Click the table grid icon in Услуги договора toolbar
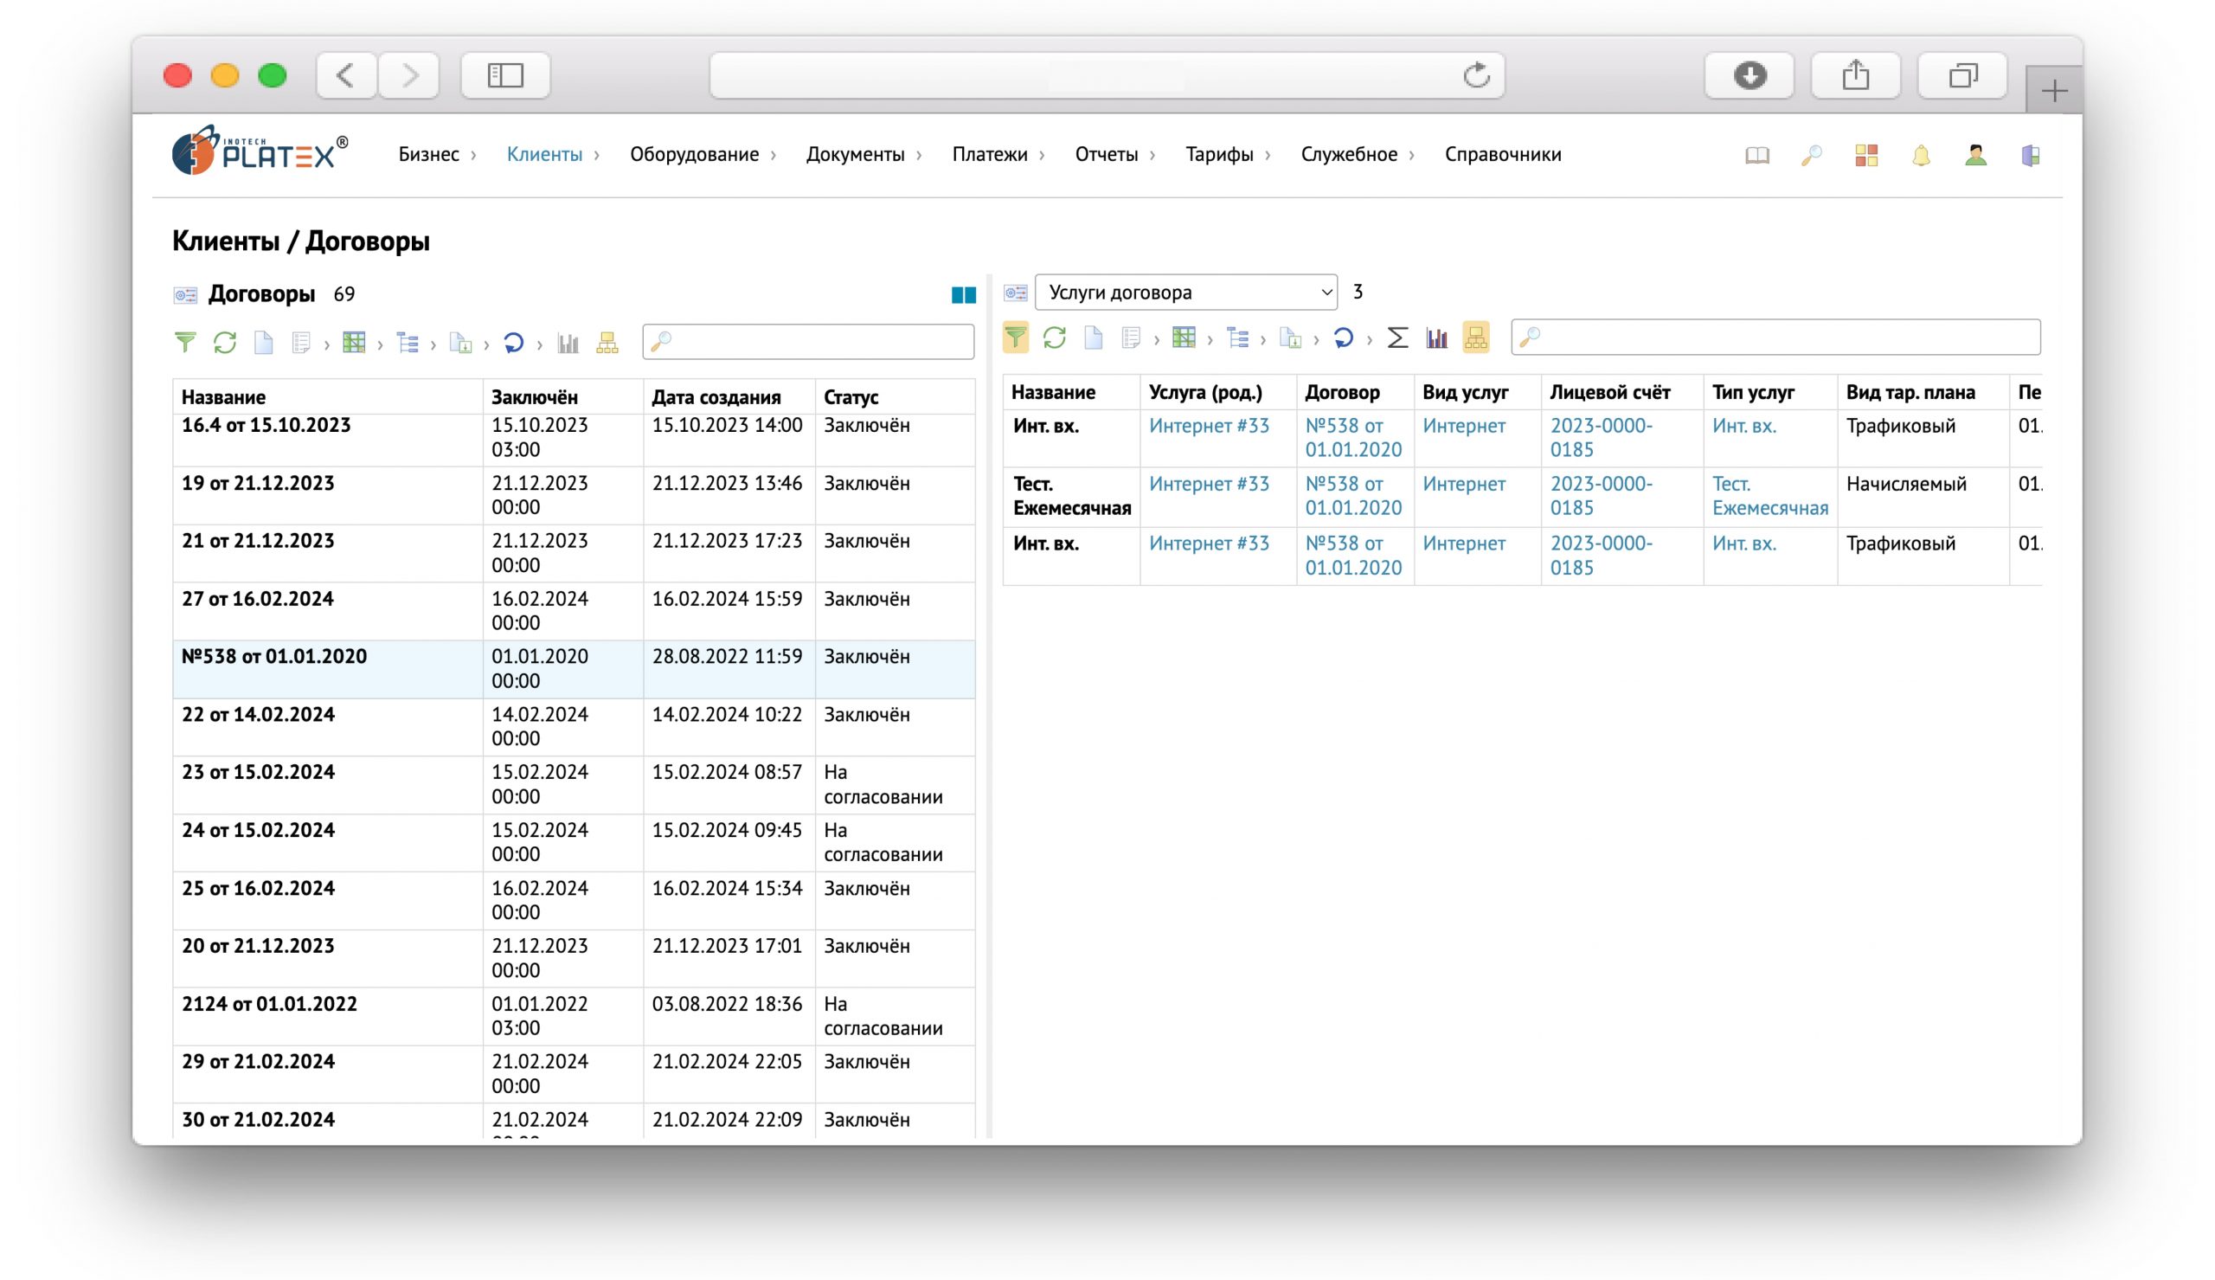The height and width of the screenshot is (1280, 2215). click(x=1185, y=338)
